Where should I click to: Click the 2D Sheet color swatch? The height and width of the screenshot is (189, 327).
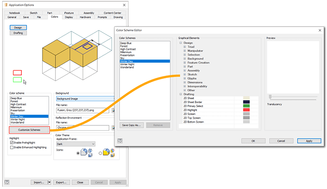pyautogui.click(x=246, y=98)
